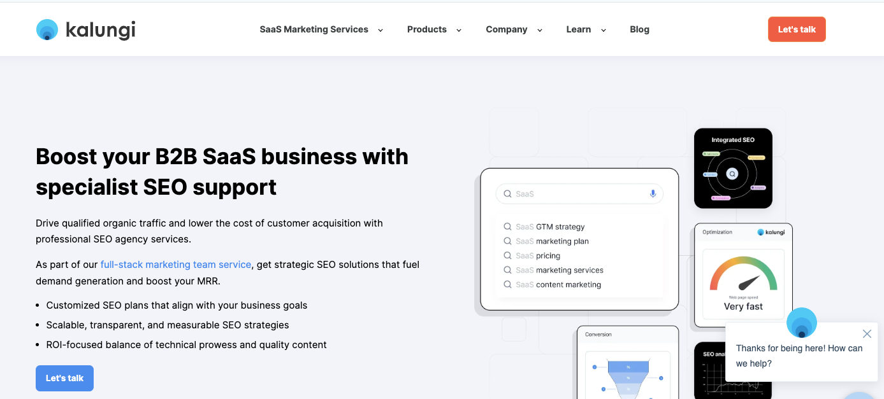Click the kalungi wordmark in header
Image resolution: width=884 pixels, height=399 pixels.
pos(101,29)
